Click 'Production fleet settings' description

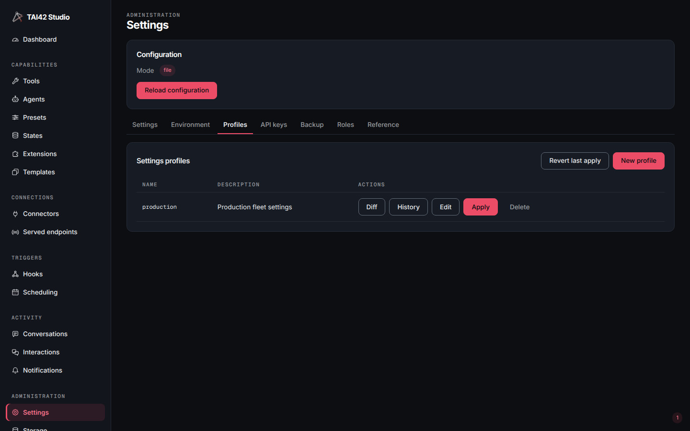click(254, 207)
